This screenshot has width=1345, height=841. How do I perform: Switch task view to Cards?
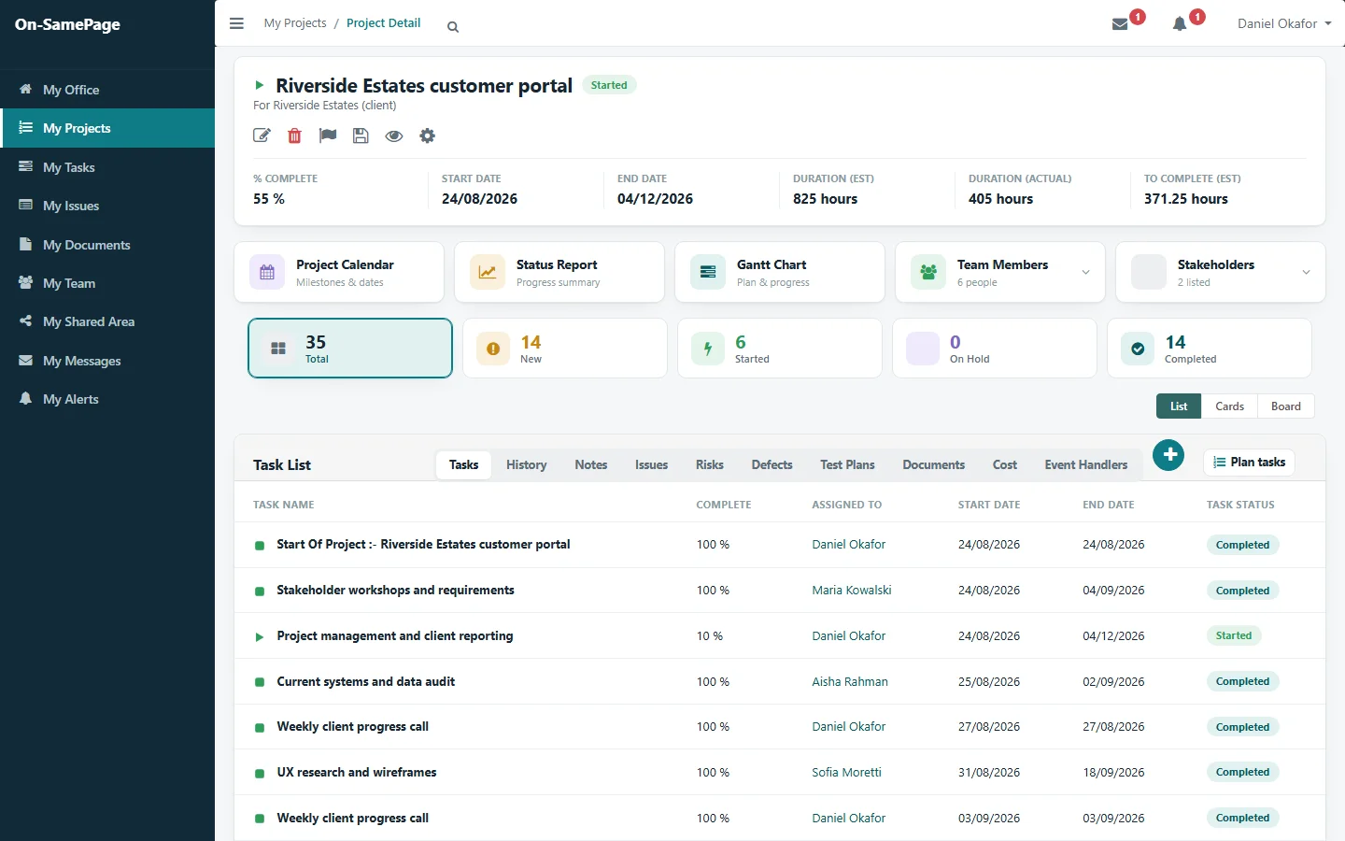(1229, 406)
